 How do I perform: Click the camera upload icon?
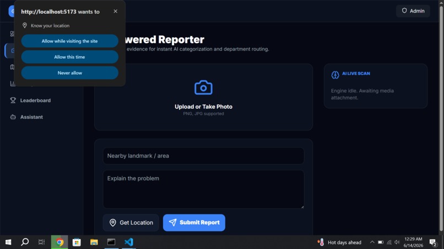point(203,87)
